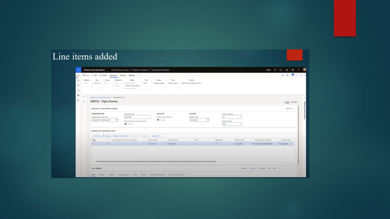This screenshot has width=390, height=219.
Task: Switch to Header view
Action: tap(294, 102)
